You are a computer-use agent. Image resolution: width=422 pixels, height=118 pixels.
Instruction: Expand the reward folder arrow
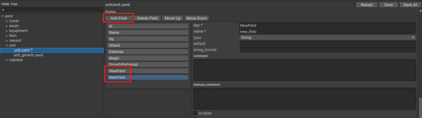(x=7, y=41)
